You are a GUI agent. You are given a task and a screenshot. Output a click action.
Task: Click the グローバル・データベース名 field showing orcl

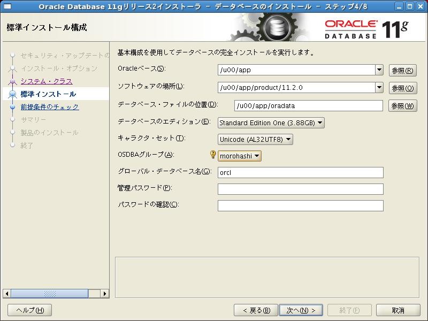click(x=300, y=172)
